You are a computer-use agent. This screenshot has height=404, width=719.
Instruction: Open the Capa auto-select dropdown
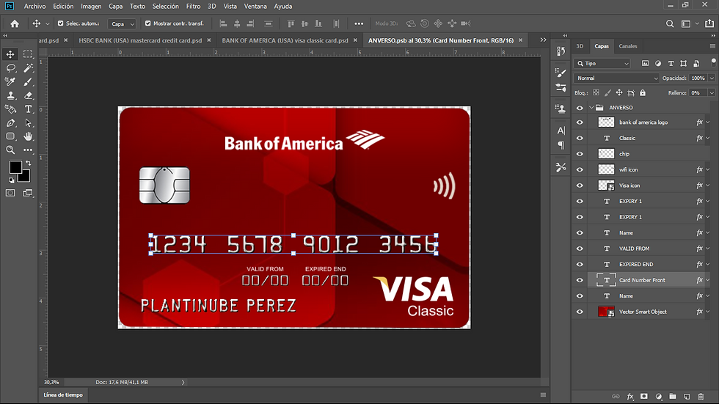(x=122, y=23)
